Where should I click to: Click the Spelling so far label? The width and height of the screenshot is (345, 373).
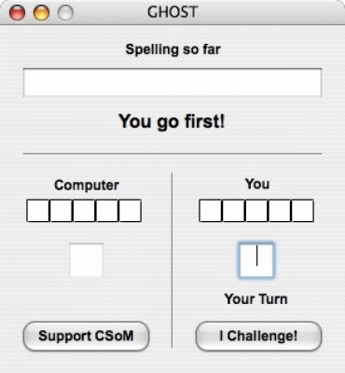click(172, 49)
